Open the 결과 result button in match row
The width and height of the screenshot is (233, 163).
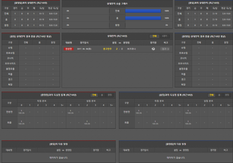tap(165, 49)
